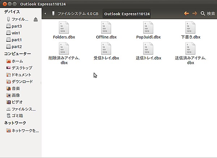Click the 削除済みアイテム.dbx file name

click(x=64, y=61)
